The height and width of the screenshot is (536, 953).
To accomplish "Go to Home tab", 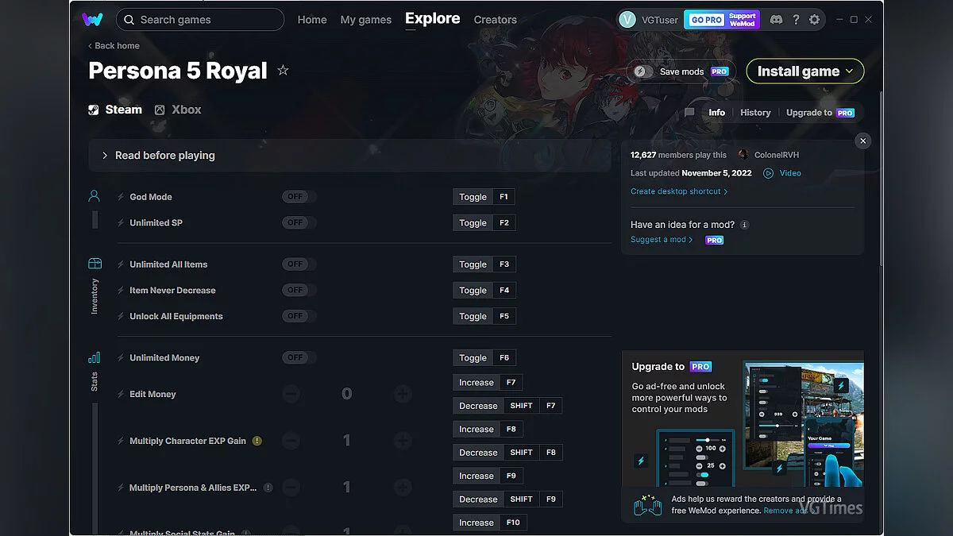I will pos(312,20).
